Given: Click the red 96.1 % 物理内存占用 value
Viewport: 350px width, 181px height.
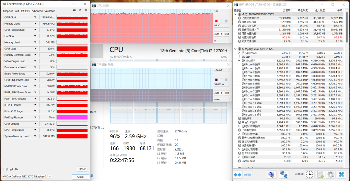Looking at the screenshot, I should click(x=286, y=38).
